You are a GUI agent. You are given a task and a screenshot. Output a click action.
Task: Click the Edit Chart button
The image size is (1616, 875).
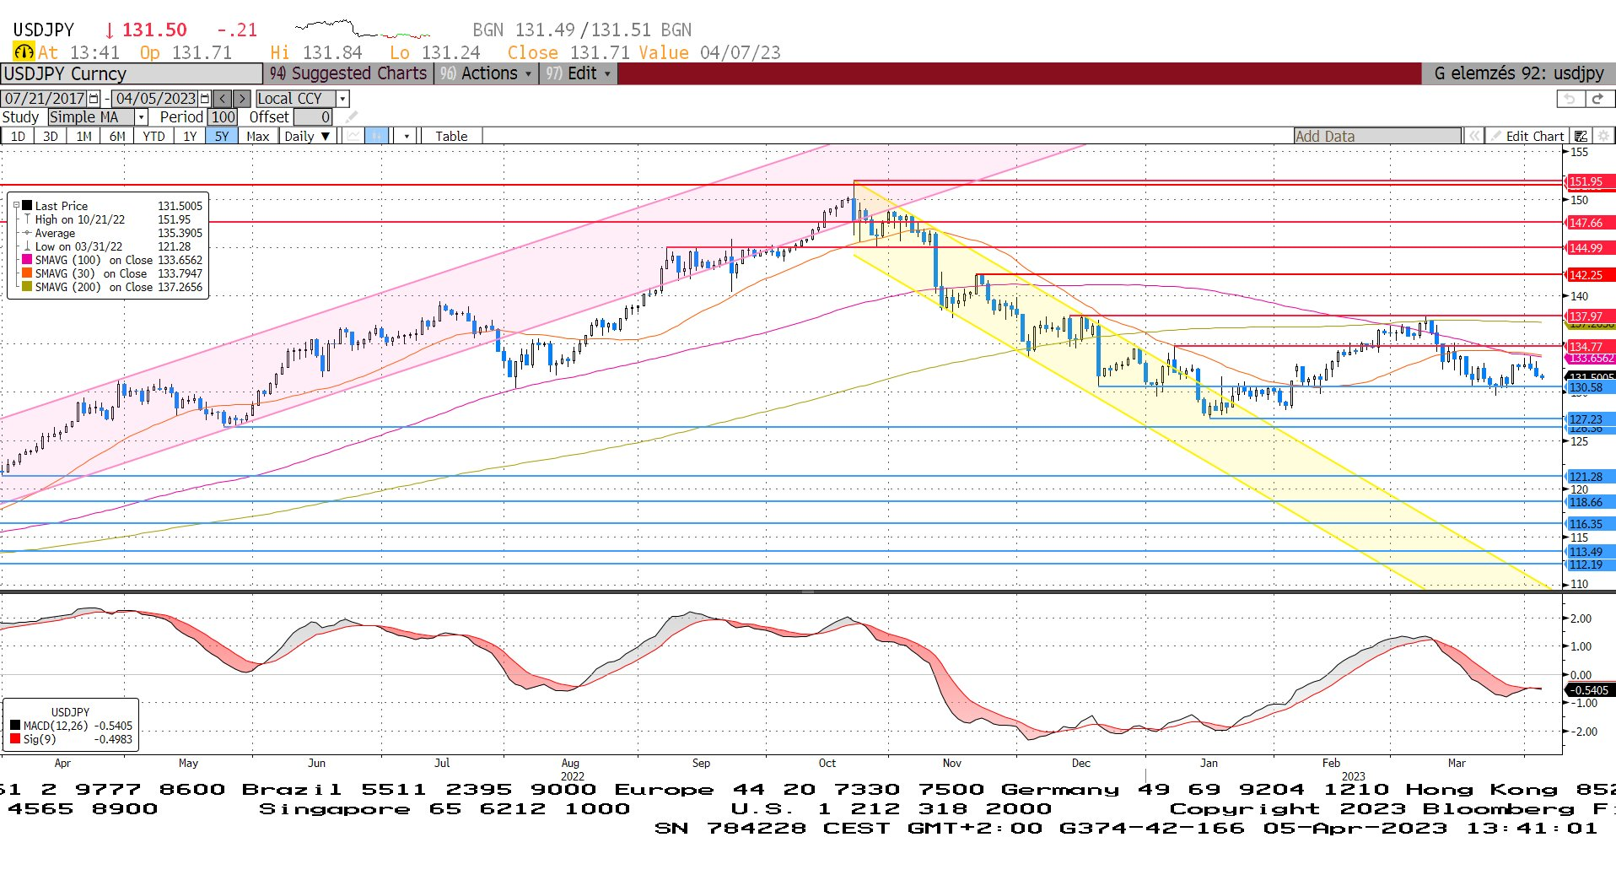click(1527, 136)
